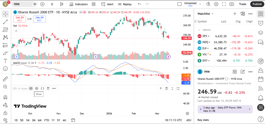Click the Publish button
The height and width of the screenshot is (124, 265).
click(257, 4)
